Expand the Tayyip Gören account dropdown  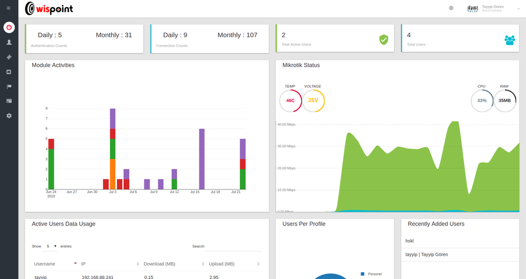519,9
